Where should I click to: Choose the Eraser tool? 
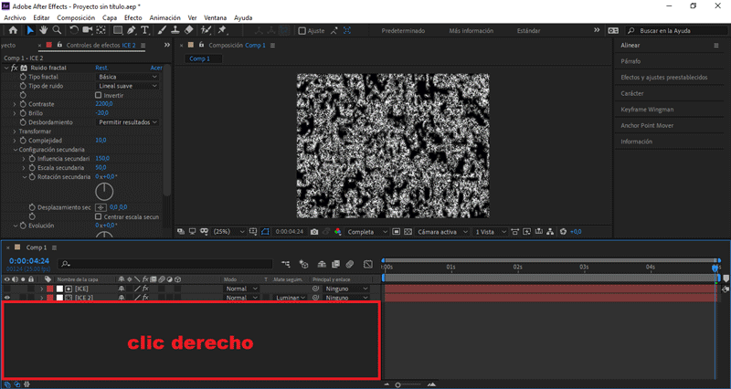(188, 30)
